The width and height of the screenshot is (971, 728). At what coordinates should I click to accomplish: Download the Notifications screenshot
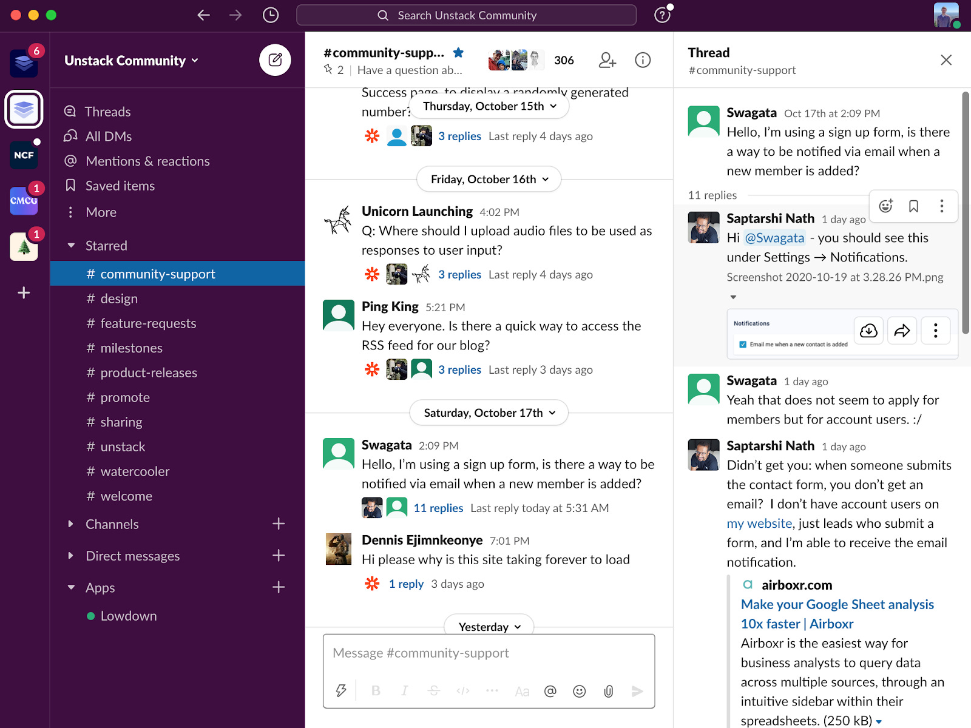[x=868, y=331]
